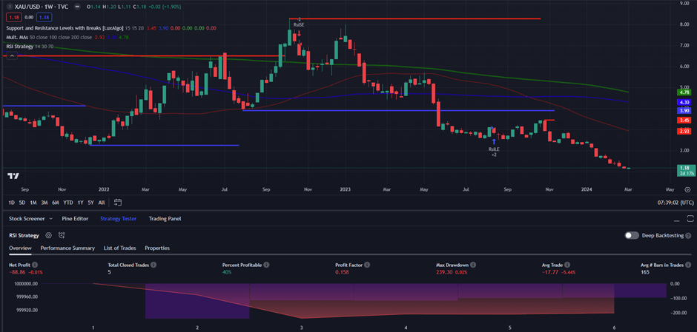Image resolution: width=697 pixels, height=332 pixels.
Task: Open the Properties sub-tab
Action: click(x=157, y=248)
